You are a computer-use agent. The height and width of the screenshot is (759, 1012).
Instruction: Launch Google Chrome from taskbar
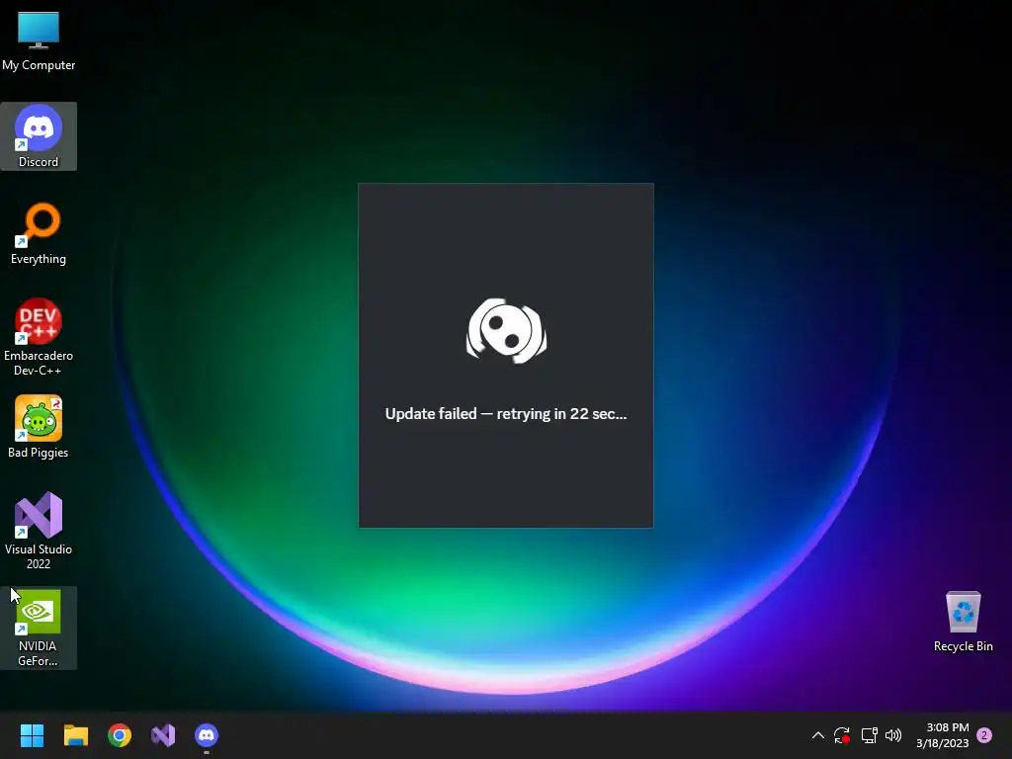tap(120, 735)
